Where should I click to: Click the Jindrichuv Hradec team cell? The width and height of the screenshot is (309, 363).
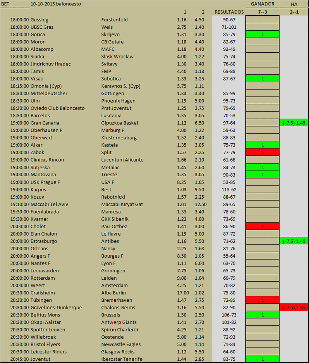coord(51,64)
